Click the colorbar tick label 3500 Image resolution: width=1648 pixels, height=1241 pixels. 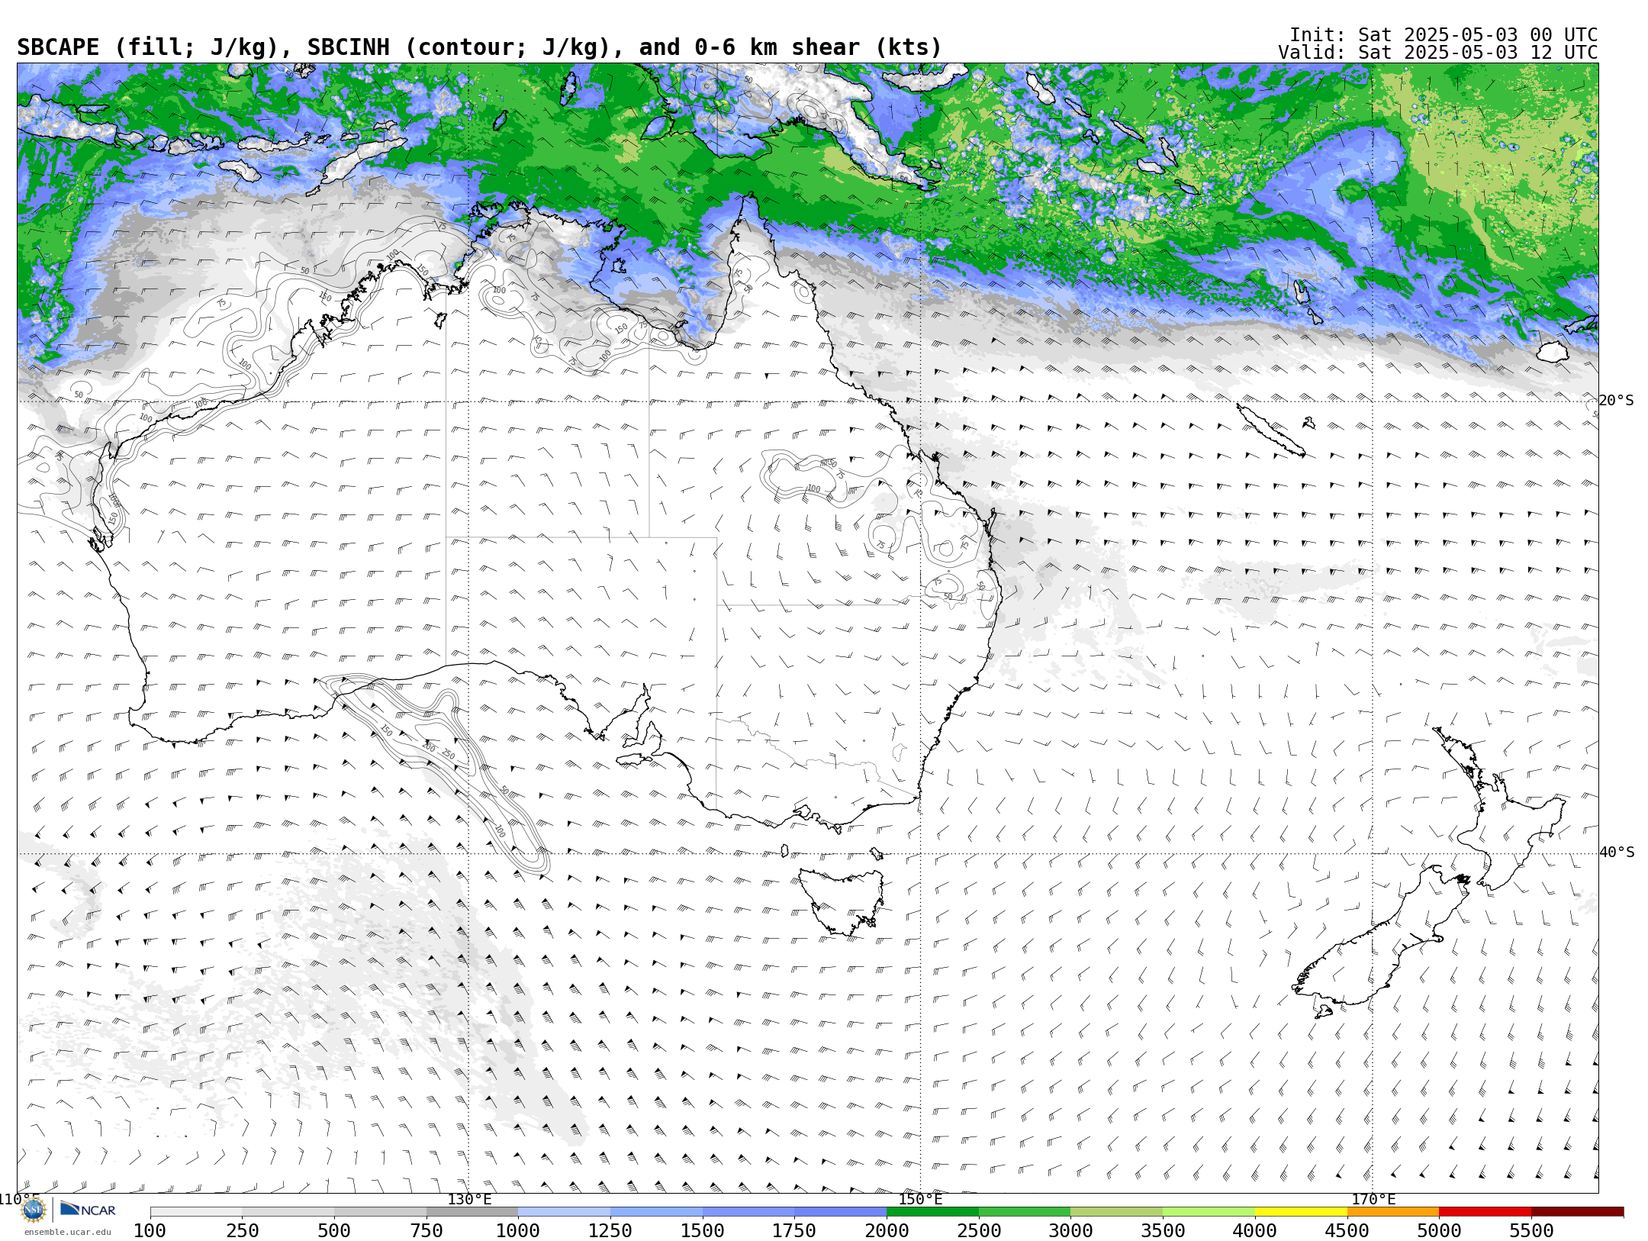click(x=1163, y=1230)
